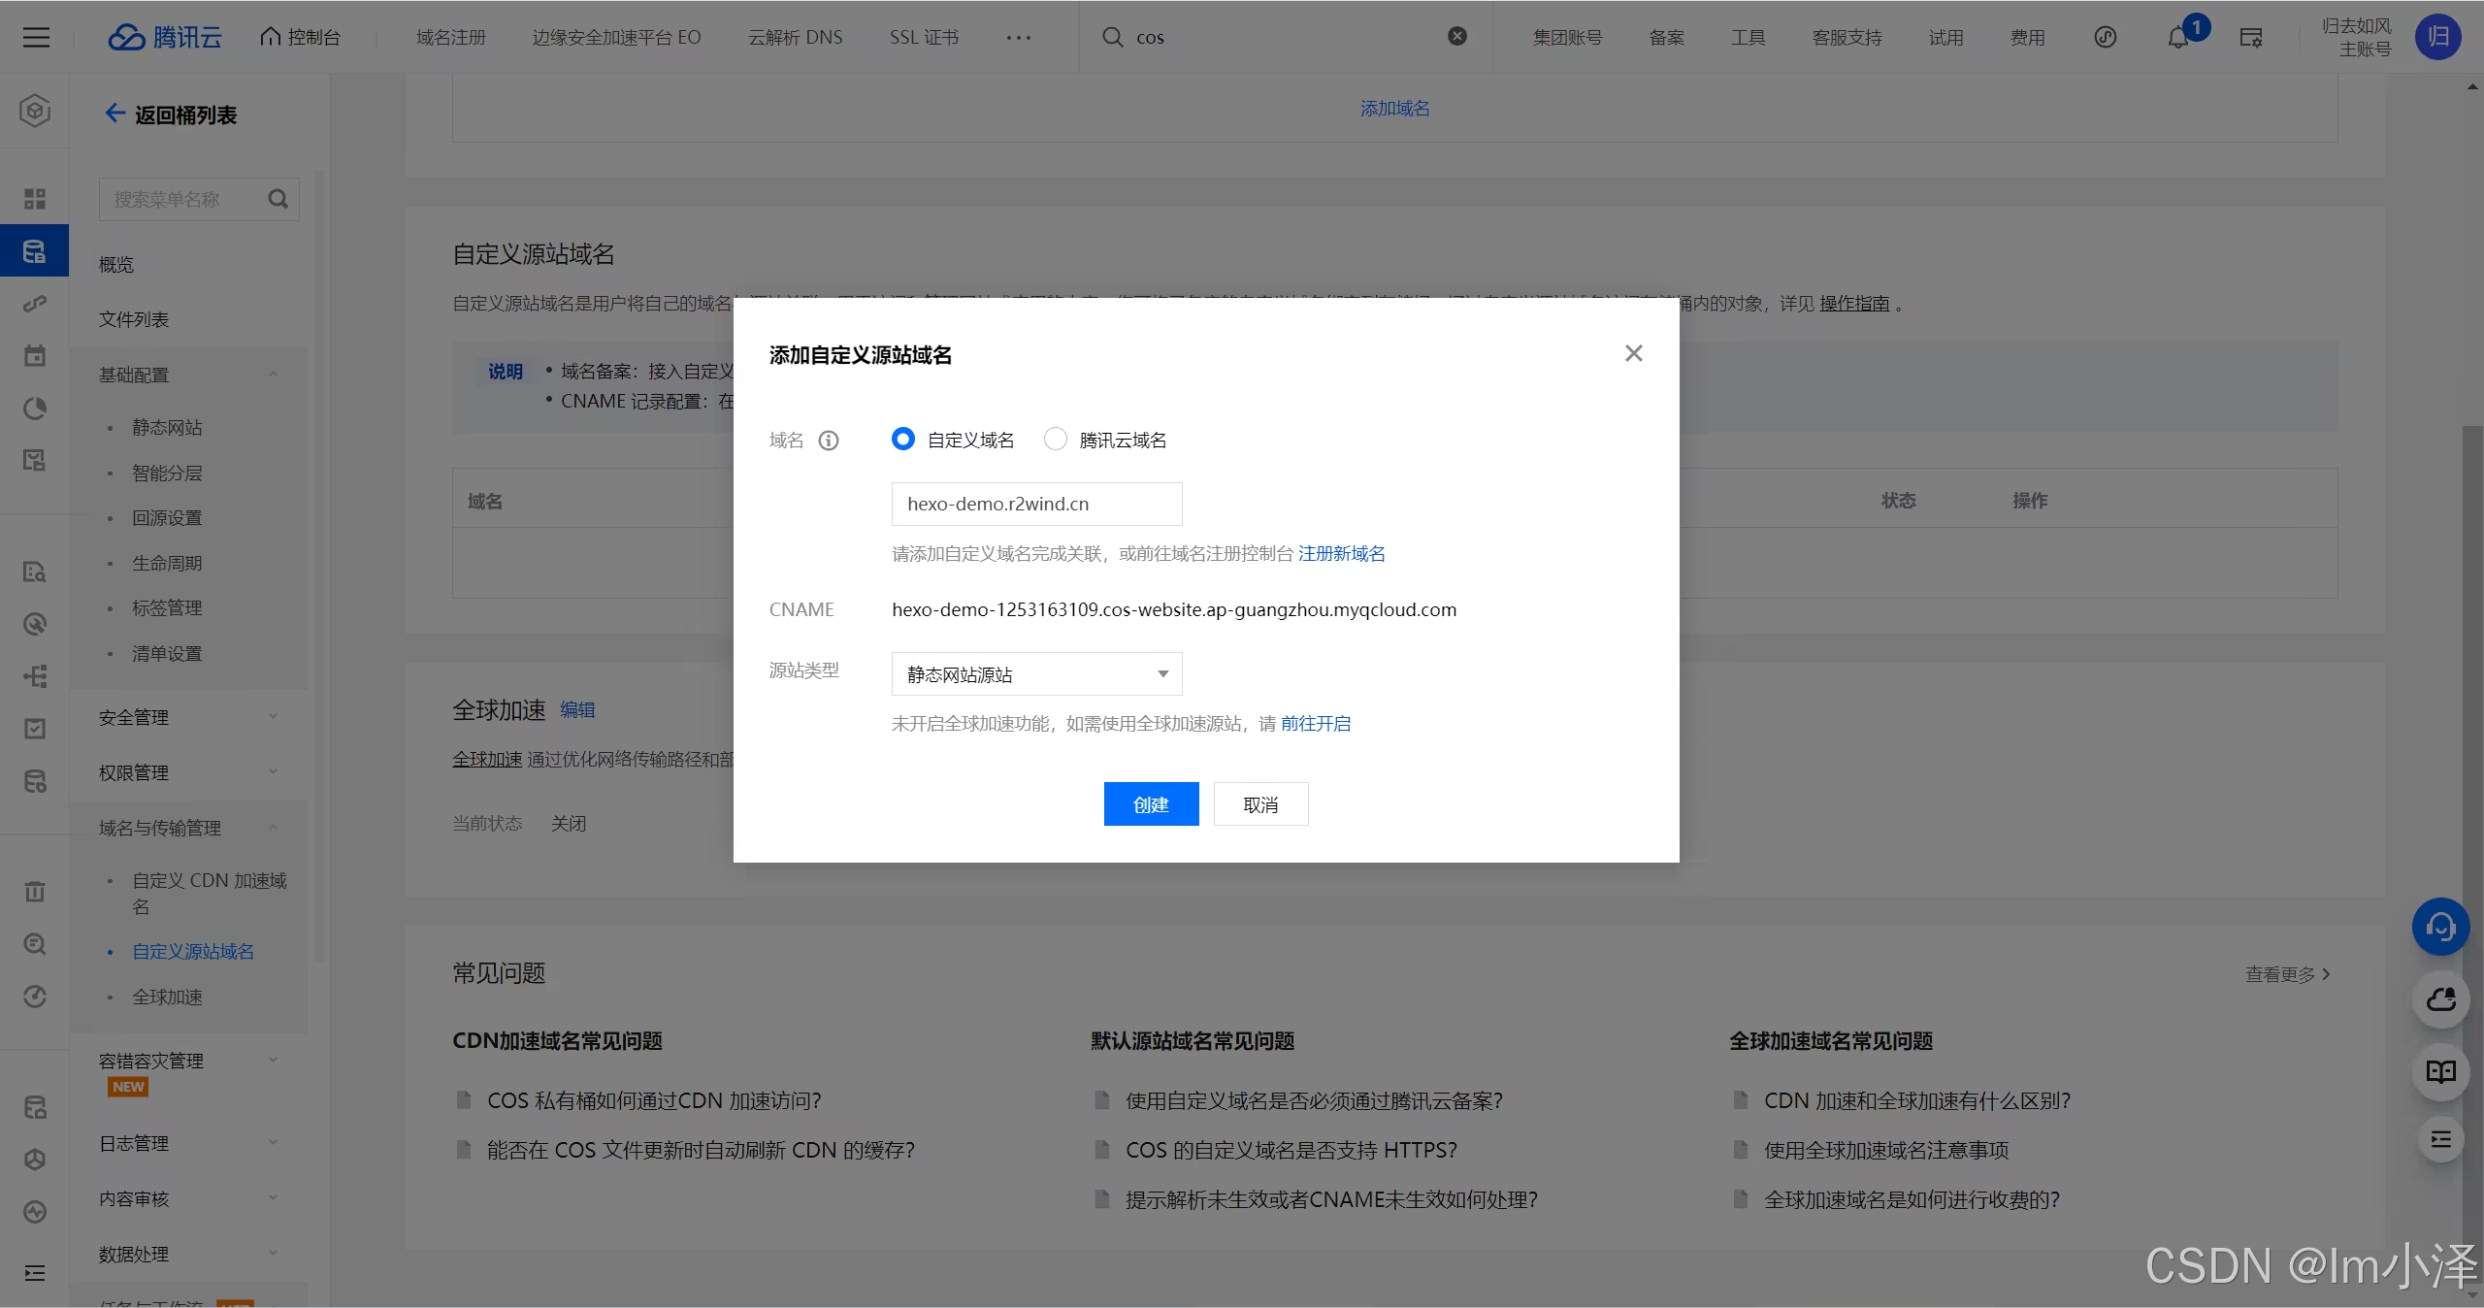Viewport: 2484px width, 1308px height.
Task: Click the custom domain name input field
Action: (1036, 504)
